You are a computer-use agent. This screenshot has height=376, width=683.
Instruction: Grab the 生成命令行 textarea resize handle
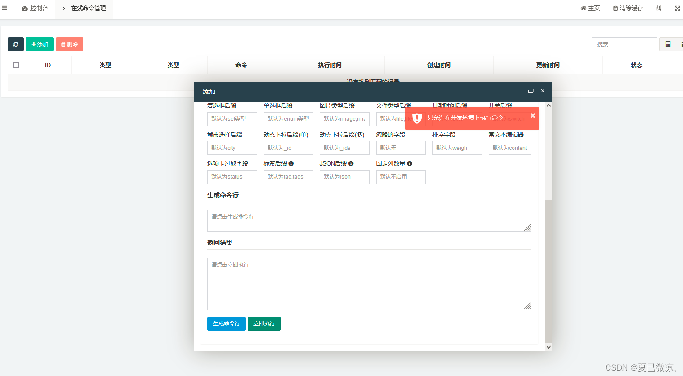point(527,227)
